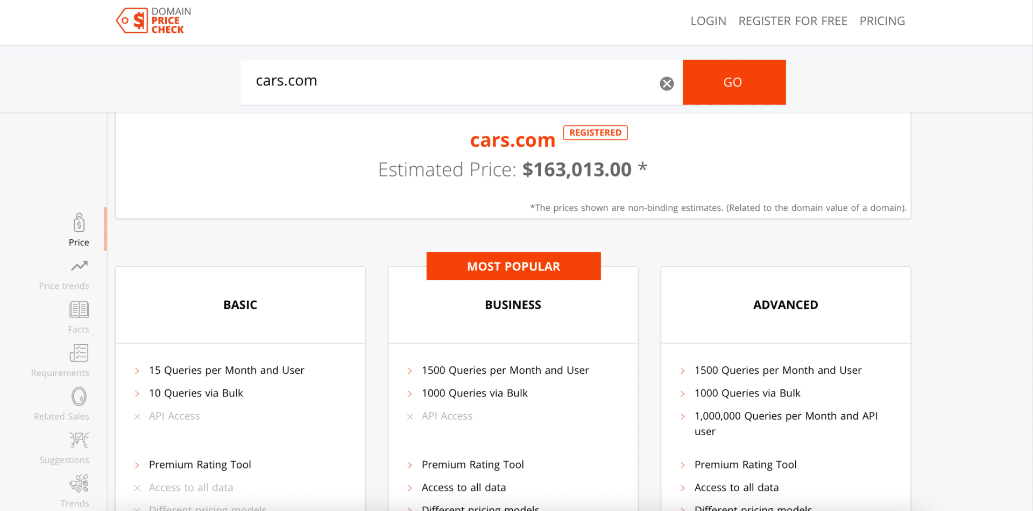This screenshot has height=511, width=1033.
Task: Select the BUSINESS plan heading
Action: tap(513, 305)
